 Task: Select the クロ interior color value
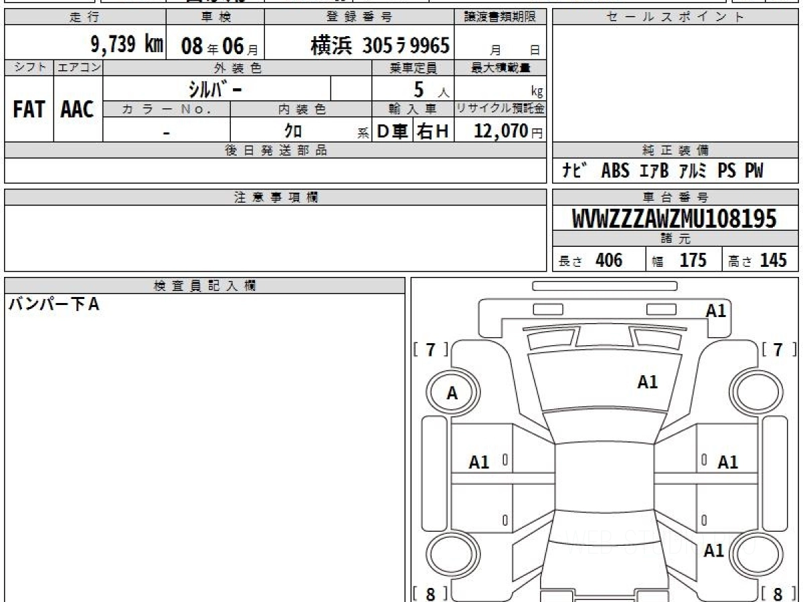[x=293, y=131]
